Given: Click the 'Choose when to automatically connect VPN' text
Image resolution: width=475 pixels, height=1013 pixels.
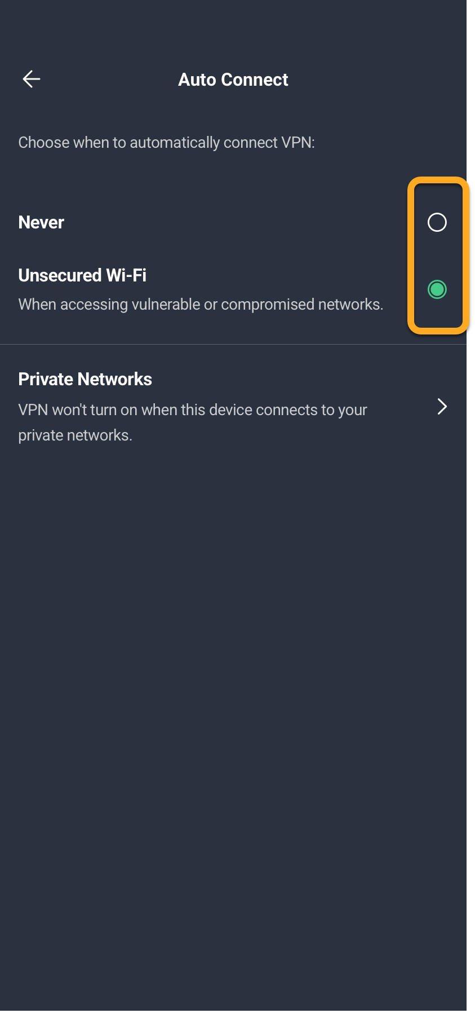Looking at the screenshot, I should [167, 142].
